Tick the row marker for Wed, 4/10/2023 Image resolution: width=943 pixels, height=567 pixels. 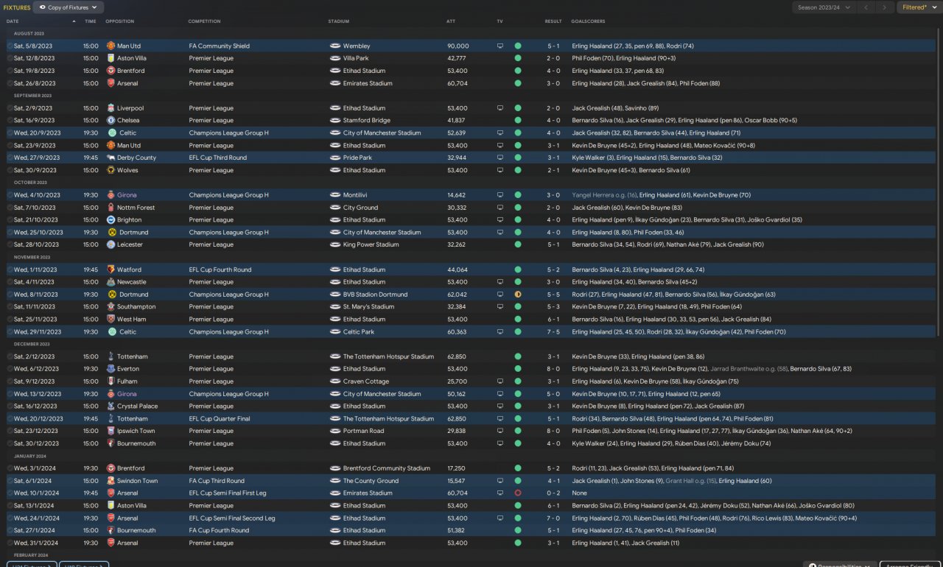(10, 195)
